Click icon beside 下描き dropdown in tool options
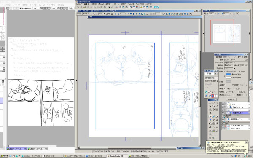 216,74
